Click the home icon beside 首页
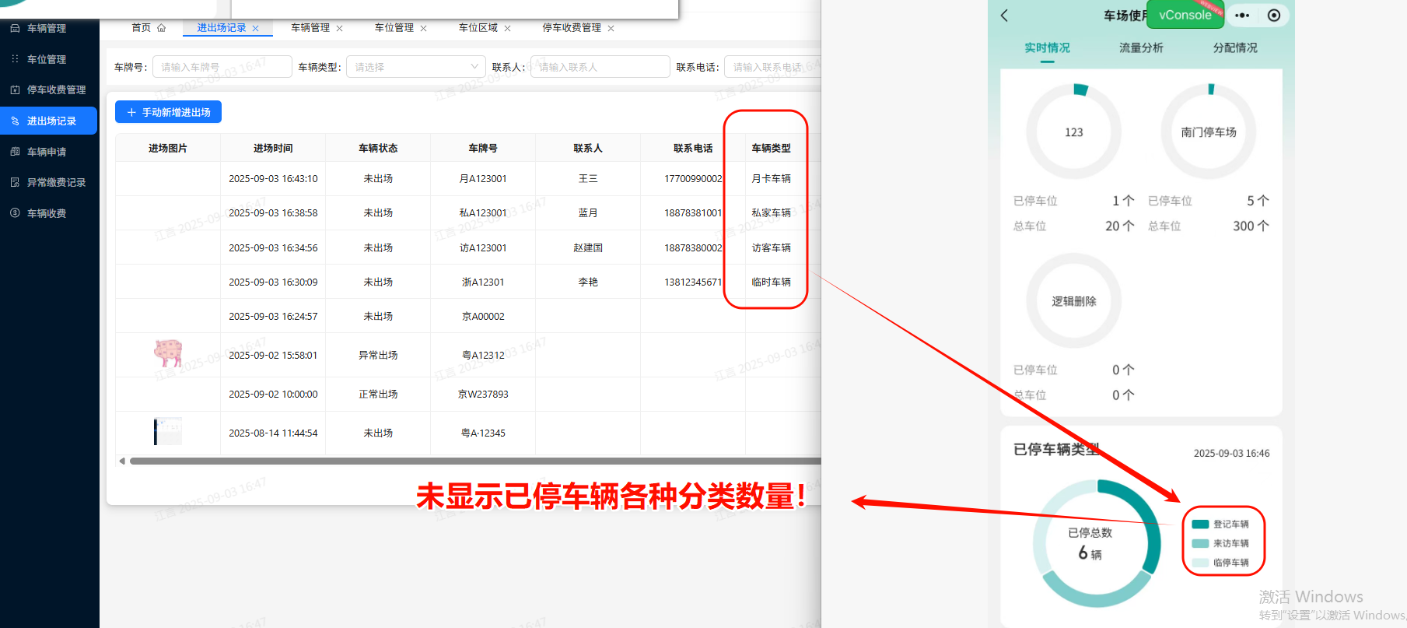Image resolution: width=1407 pixels, height=628 pixels. coord(161,28)
